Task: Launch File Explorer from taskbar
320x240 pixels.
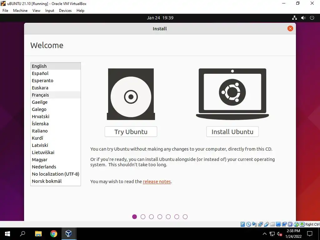Action: [x=38, y=234]
